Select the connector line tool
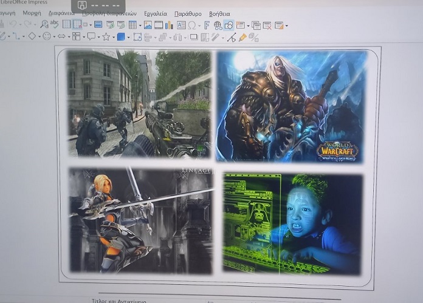This screenshot has width=423, height=303. (x=16, y=36)
